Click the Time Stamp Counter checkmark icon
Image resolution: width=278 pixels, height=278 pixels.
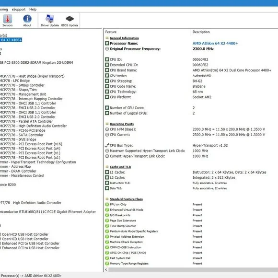pos(107,226)
